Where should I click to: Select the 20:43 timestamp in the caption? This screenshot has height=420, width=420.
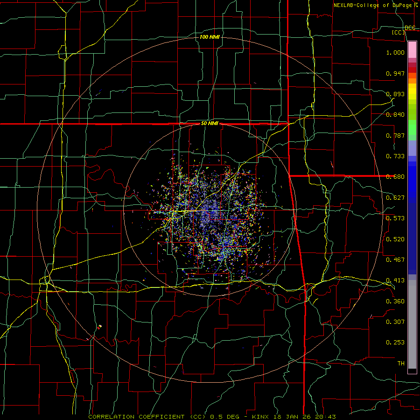coord(325,417)
